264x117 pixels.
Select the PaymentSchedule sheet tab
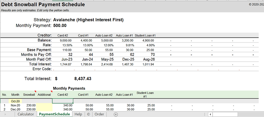[54, 114]
